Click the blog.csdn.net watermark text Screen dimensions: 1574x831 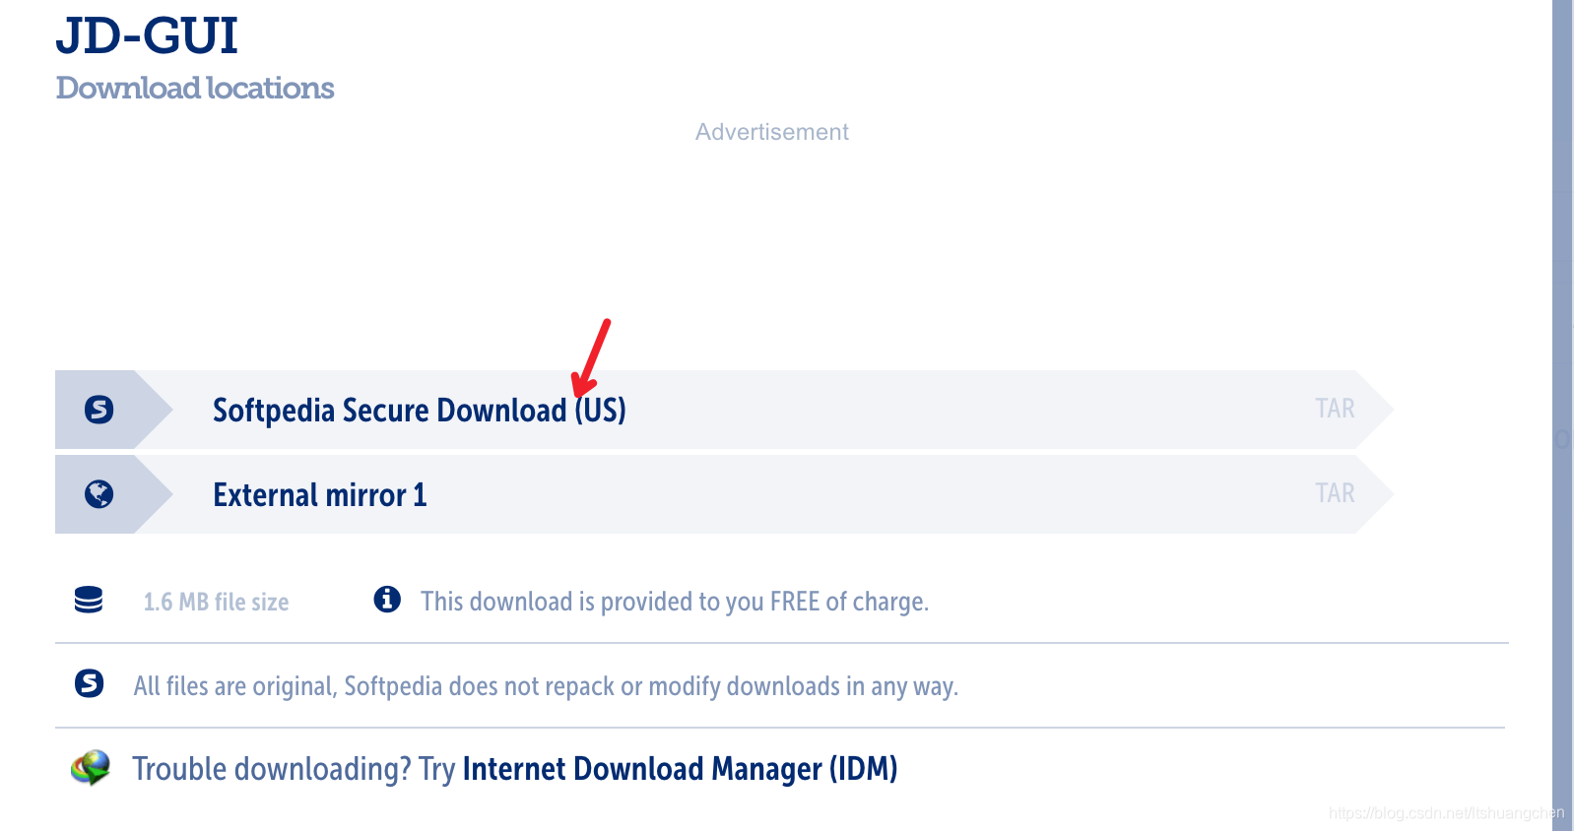(1446, 813)
